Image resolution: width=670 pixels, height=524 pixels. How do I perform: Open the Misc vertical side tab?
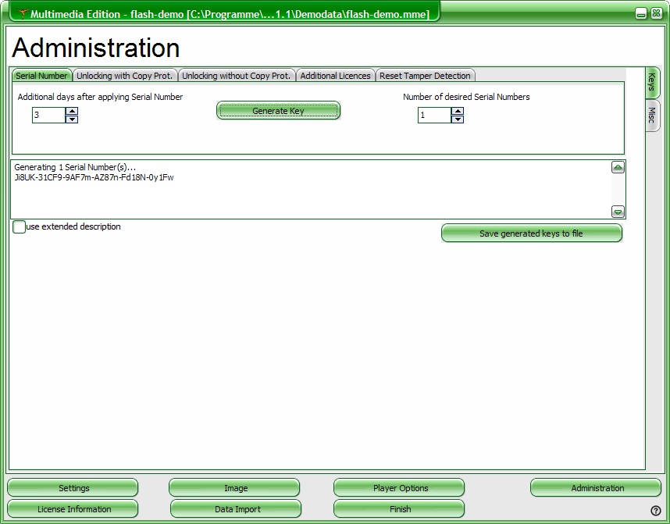tap(652, 116)
